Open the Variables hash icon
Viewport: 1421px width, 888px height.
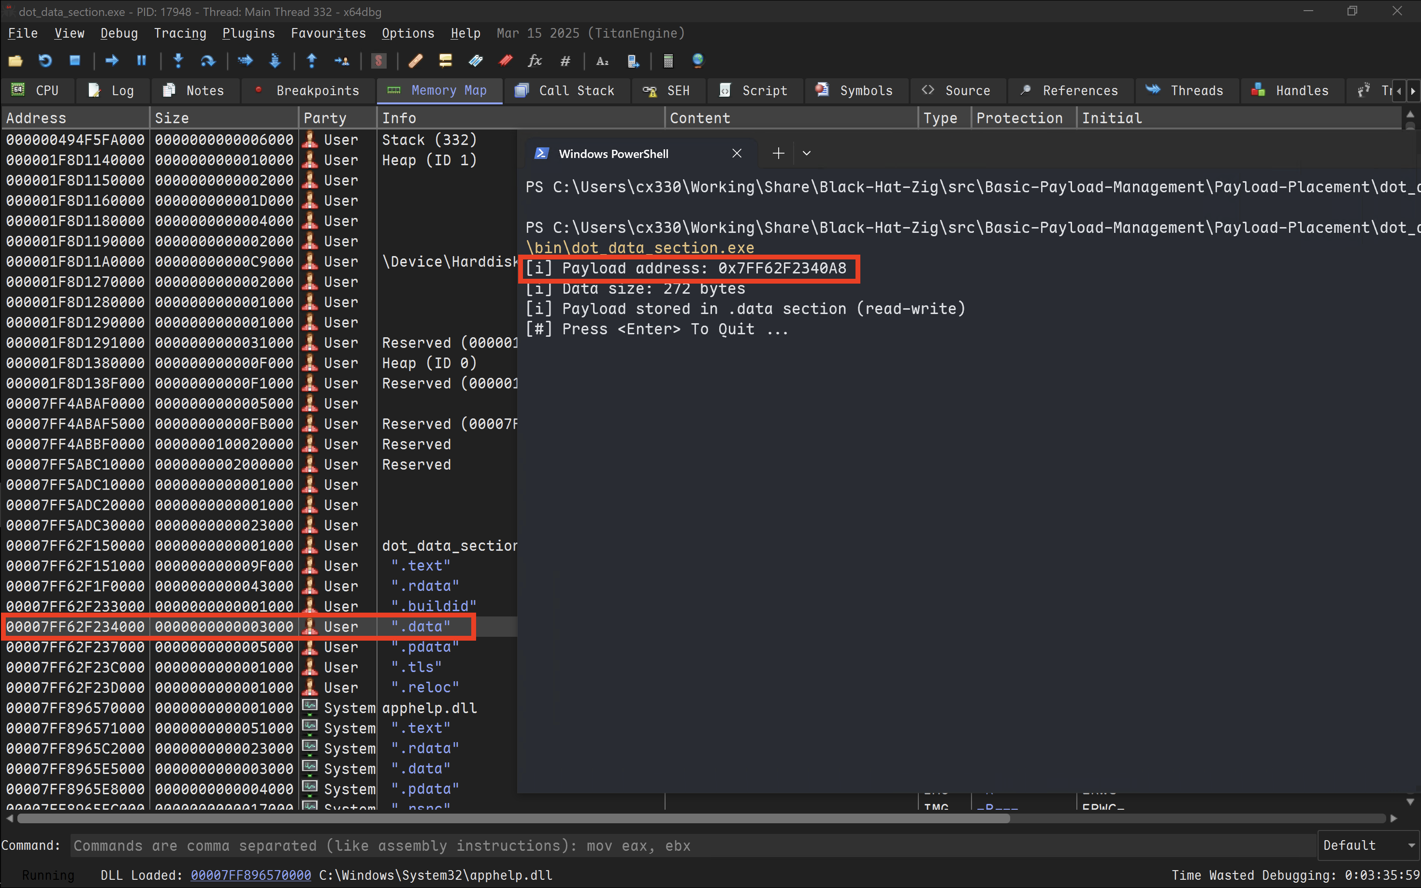pos(565,60)
